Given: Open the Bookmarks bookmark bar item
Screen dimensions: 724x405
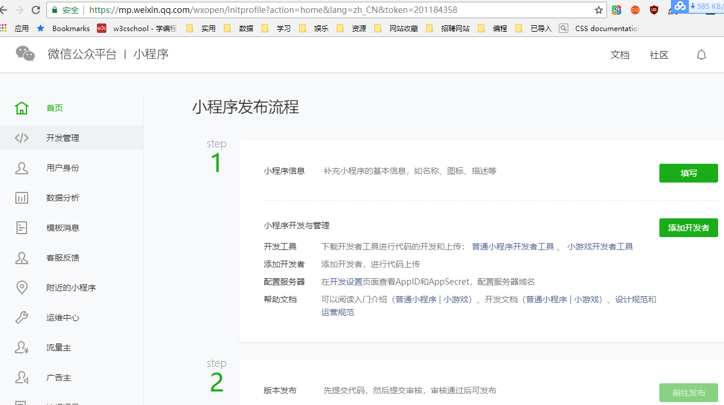Looking at the screenshot, I should tap(63, 28).
